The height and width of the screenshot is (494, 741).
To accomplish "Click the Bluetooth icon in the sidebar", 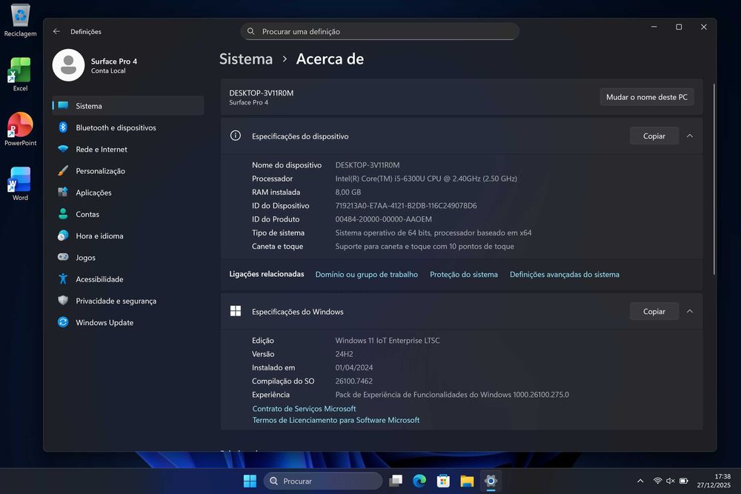I will coord(63,127).
